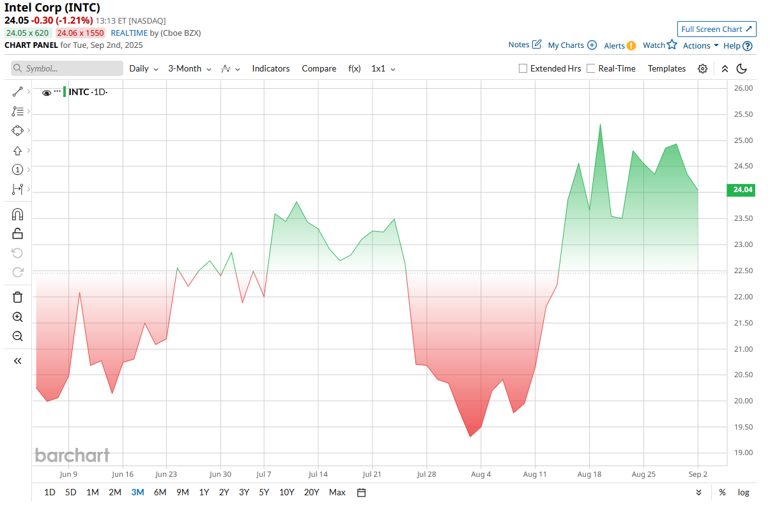Viewport: 770px width, 517px height.
Task: Select the 10Y range button
Action: [287, 492]
